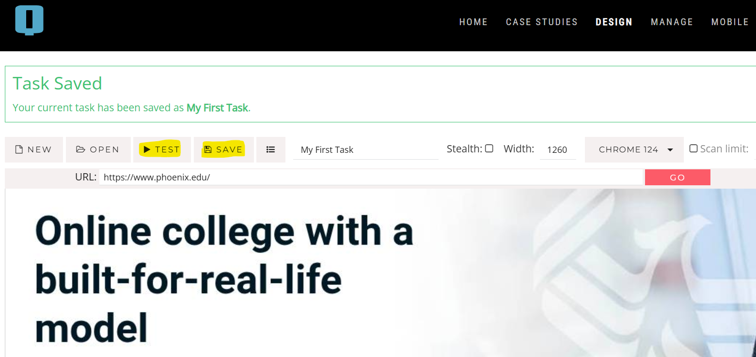Click the task name field
Image resolution: width=756 pixels, height=357 pixels.
click(x=365, y=150)
